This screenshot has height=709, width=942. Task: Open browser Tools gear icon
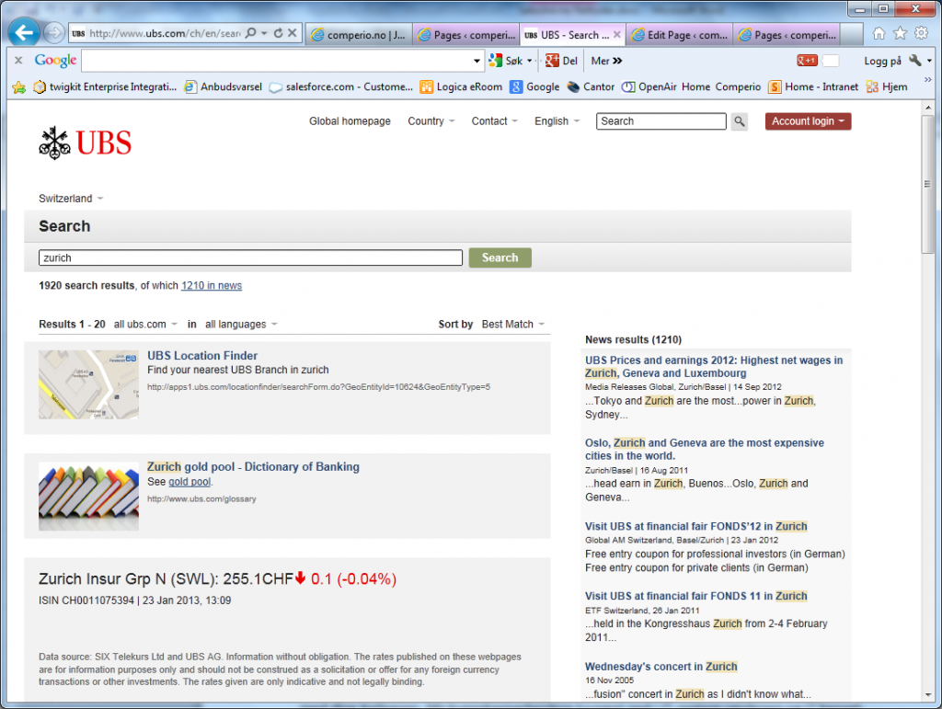point(921,33)
